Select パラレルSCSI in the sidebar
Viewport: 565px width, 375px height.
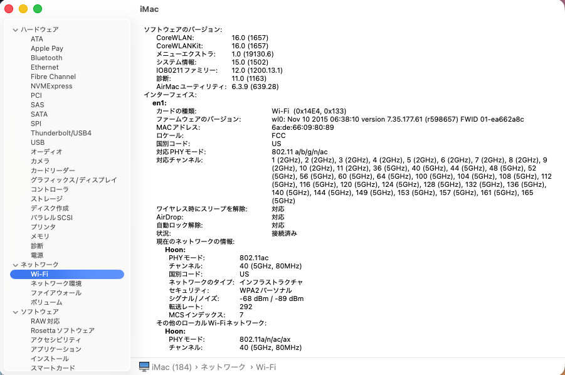coord(51,218)
